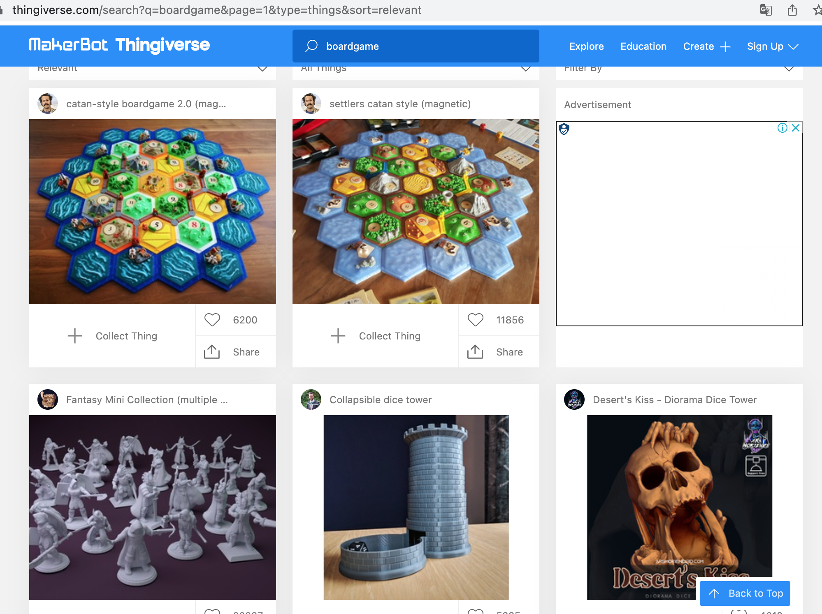The width and height of the screenshot is (822, 614).
Task: Share label on settlers catan style card
Action: (509, 352)
